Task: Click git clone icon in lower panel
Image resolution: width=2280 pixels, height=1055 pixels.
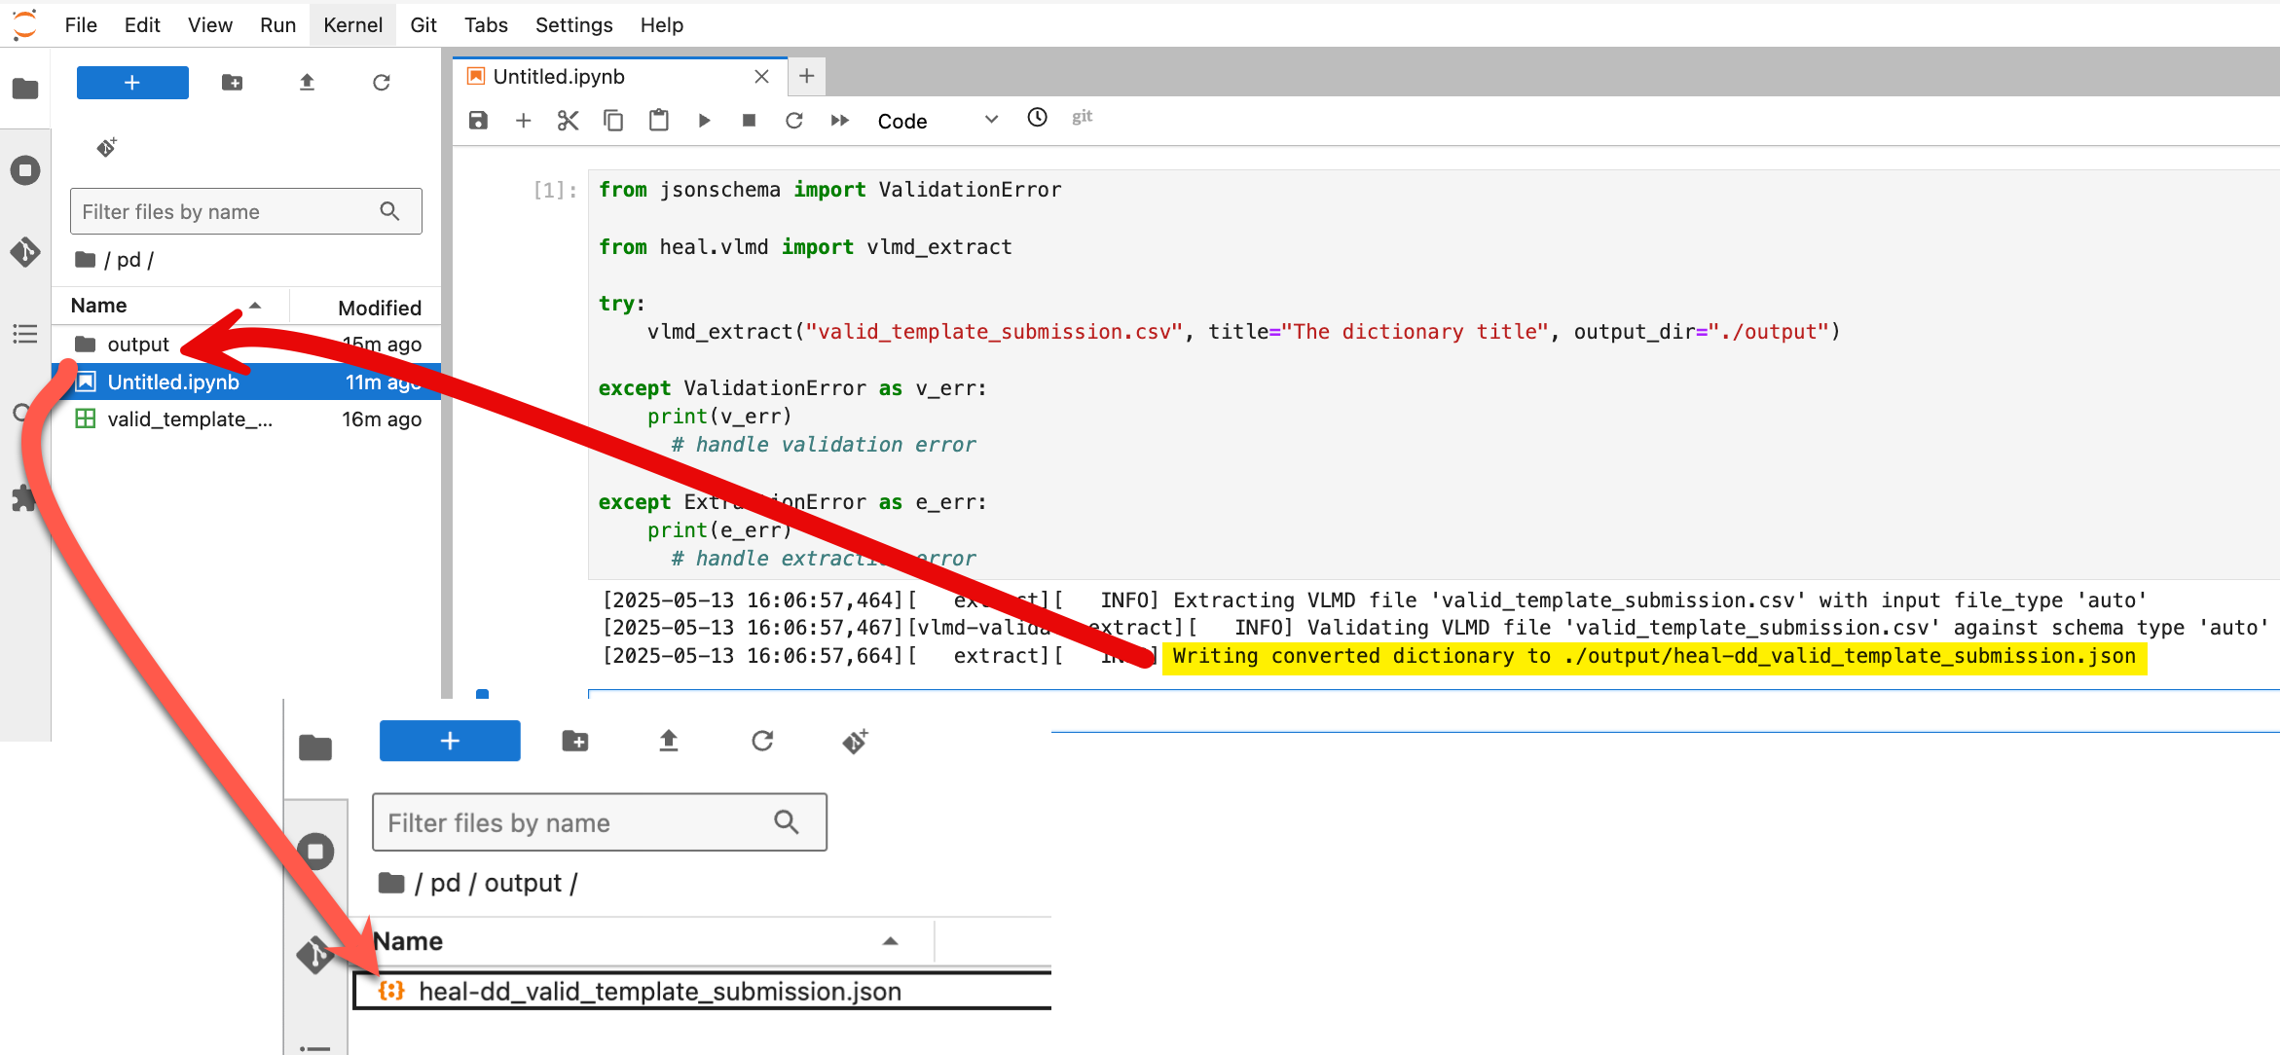Action: click(855, 741)
